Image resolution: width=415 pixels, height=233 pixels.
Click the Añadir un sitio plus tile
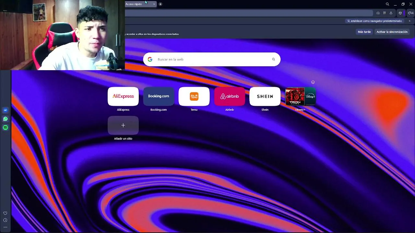[x=123, y=125]
